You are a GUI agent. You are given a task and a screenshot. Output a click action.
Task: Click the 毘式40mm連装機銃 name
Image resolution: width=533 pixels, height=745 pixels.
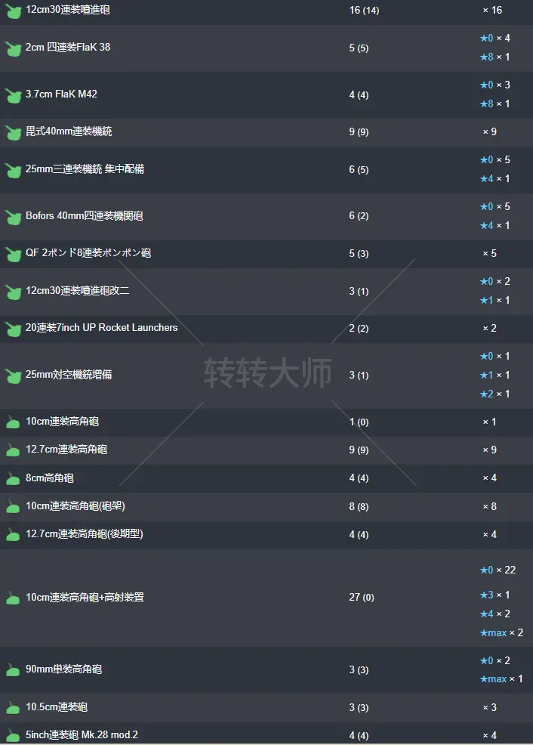pyautogui.click(x=69, y=131)
